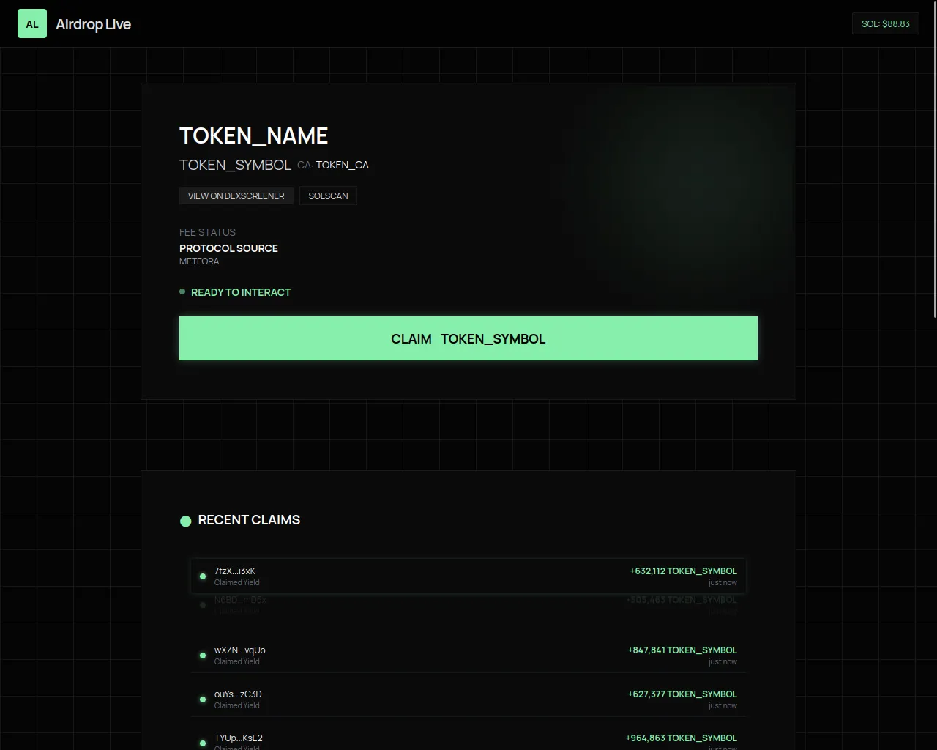Click the ouYs...zC3D wallet address
This screenshot has width=937, height=750.
(238, 694)
